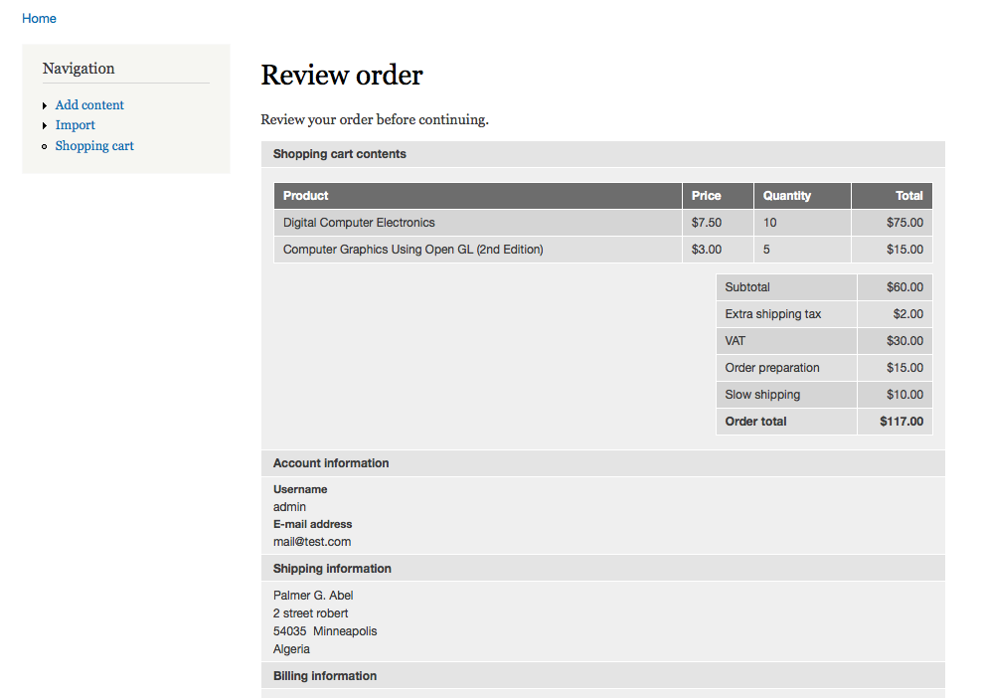The image size is (983, 698).
Task: Click the $117.00 order total amount
Action: (x=901, y=422)
